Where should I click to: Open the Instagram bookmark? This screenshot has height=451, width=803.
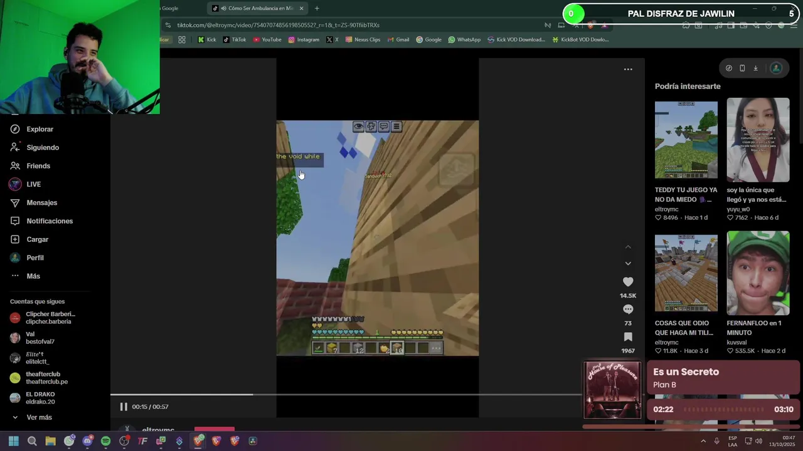point(304,39)
